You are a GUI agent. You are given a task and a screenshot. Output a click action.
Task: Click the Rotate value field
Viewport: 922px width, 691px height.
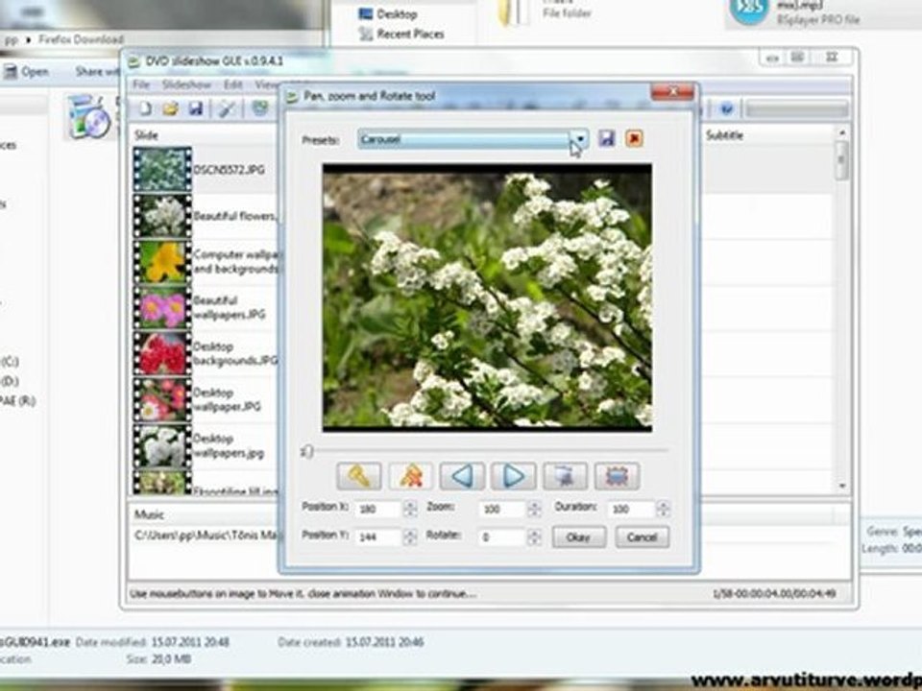tap(502, 536)
